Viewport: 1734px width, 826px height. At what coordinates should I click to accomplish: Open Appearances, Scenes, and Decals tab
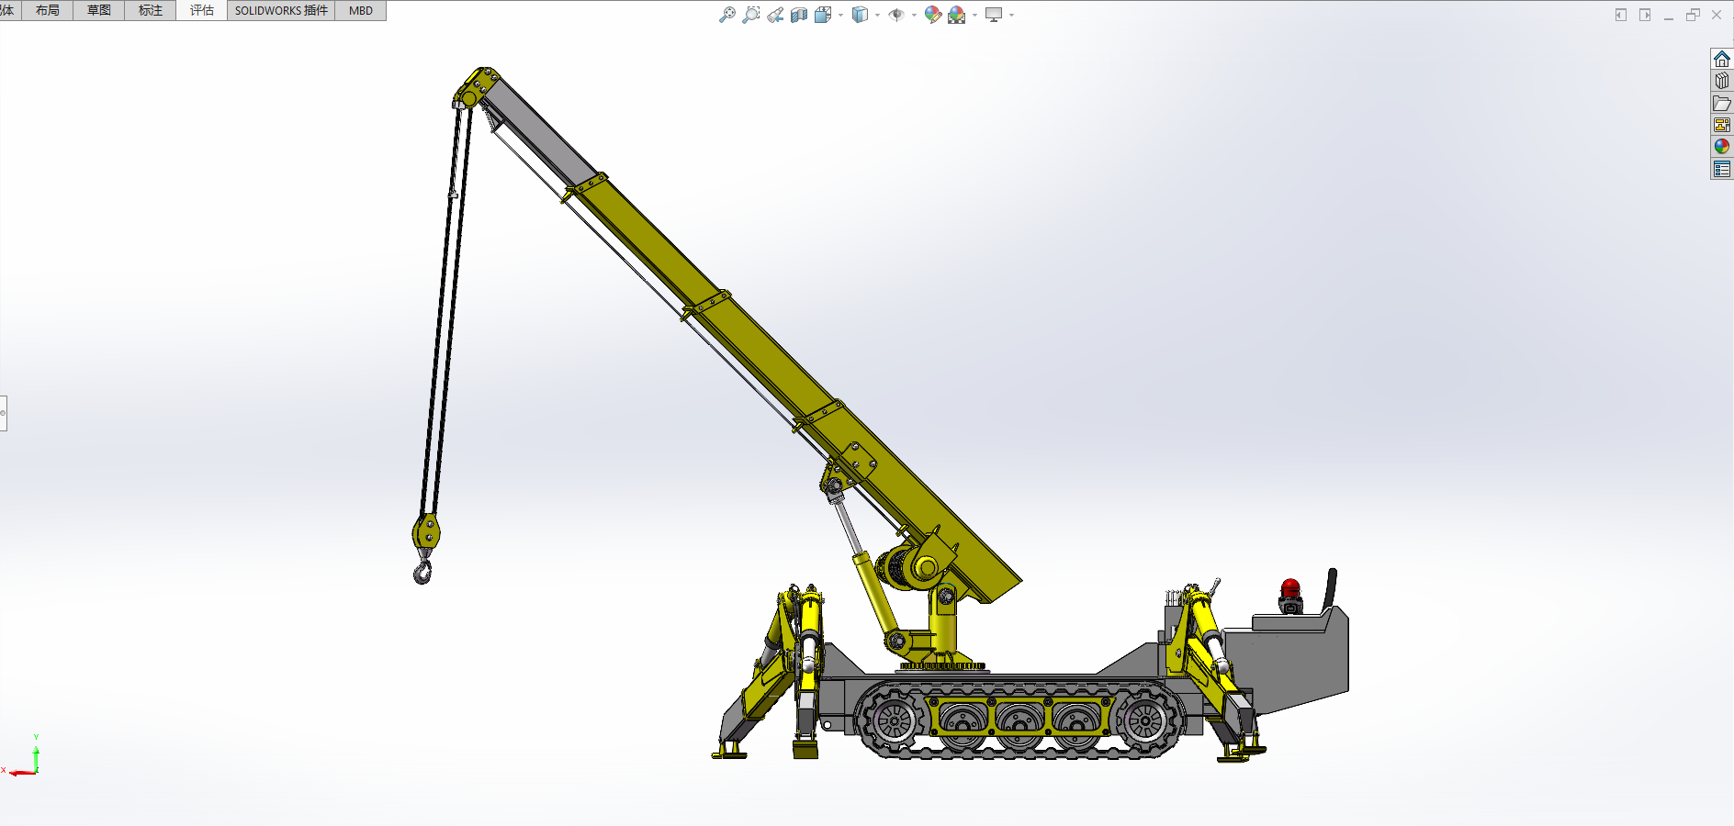[1722, 147]
